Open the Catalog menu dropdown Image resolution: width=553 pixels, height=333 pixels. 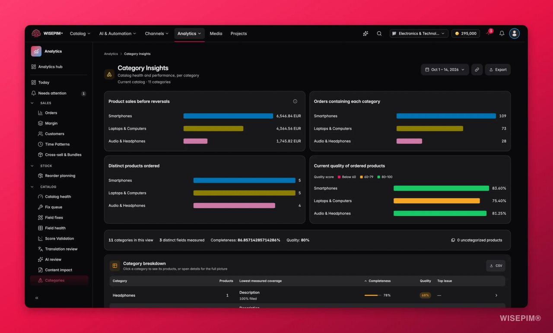(80, 33)
